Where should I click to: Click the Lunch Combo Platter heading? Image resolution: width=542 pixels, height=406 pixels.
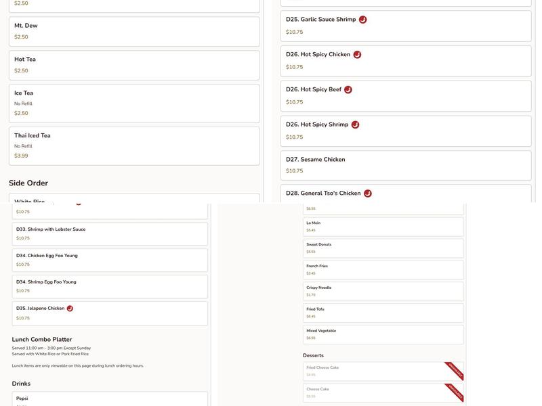(x=42, y=340)
